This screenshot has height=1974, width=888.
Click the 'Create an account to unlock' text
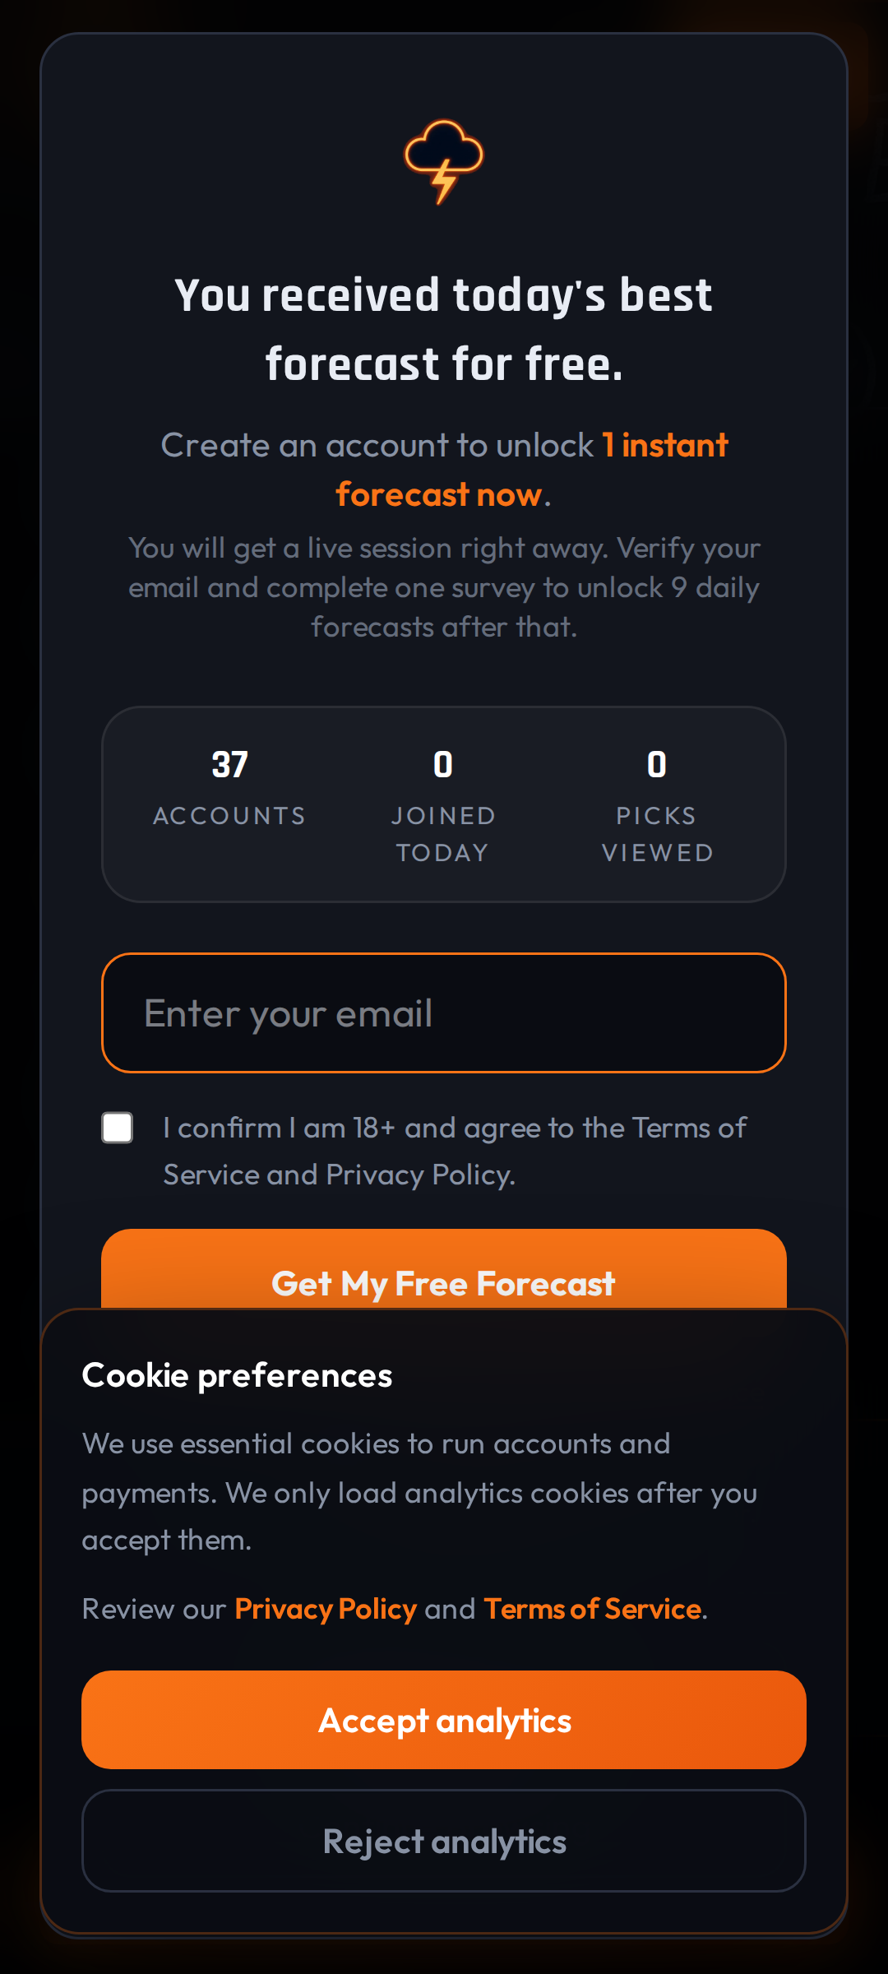(377, 446)
